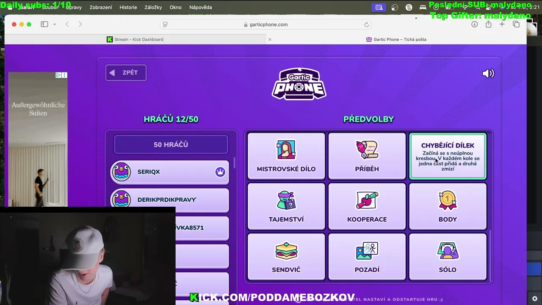This screenshot has width=542, height=305.
Task: Open the screen sharing menu bar icon
Action: (379, 7)
